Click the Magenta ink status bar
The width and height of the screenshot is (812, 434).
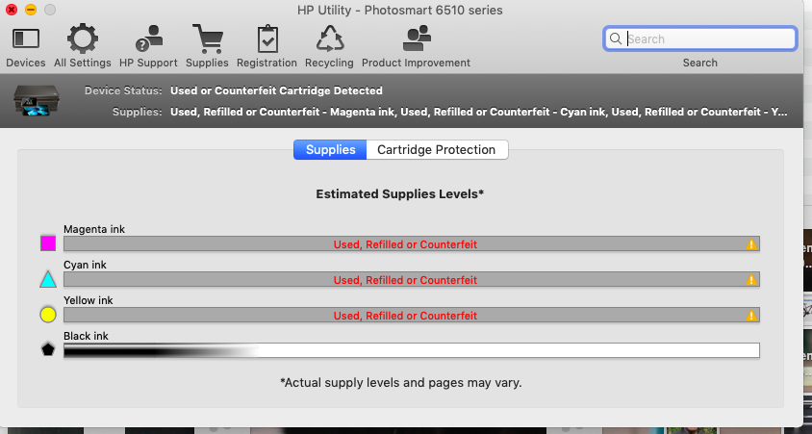pos(412,243)
